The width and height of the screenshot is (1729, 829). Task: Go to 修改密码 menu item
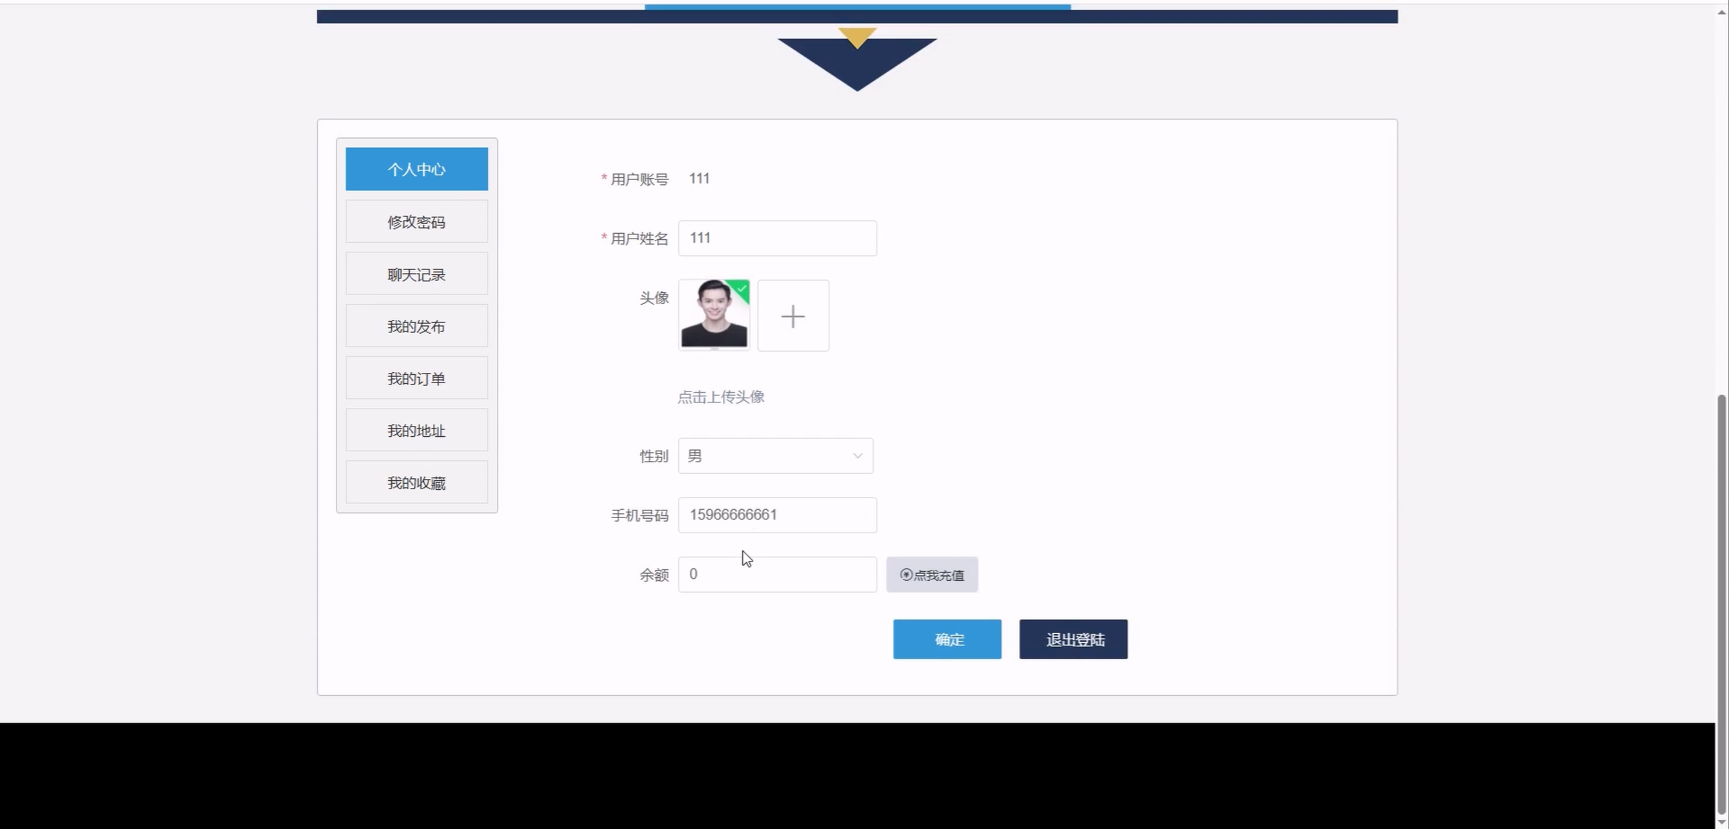416,222
